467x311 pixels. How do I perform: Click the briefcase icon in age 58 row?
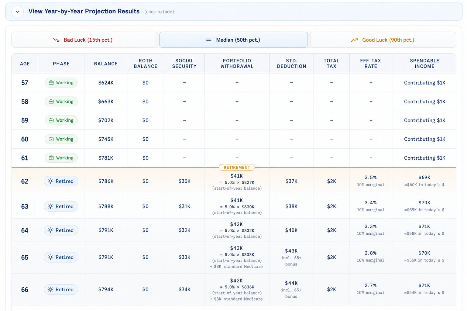click(x=51, y=102)
